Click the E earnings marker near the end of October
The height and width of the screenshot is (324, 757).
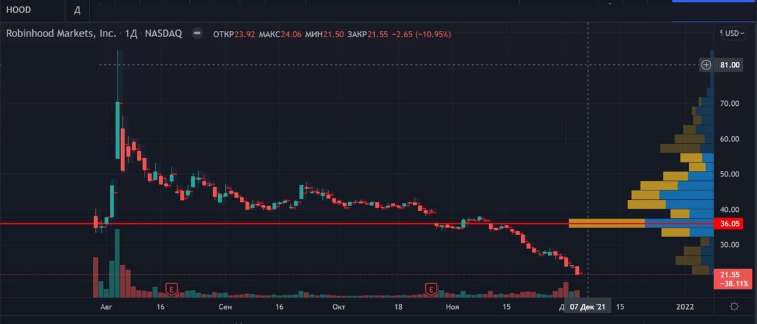point(431,289)
